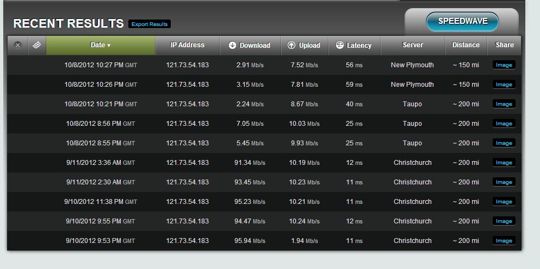This screenshot has height=269, width=540.
Task: Click Image button for 2:30 AM result
Action: (504, 182)
